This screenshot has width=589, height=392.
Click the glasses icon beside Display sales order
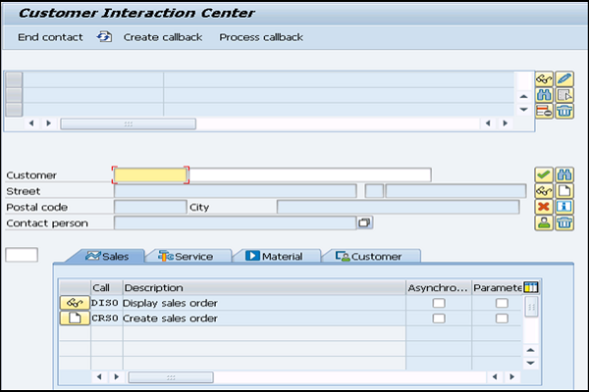(x=75, y=303)
